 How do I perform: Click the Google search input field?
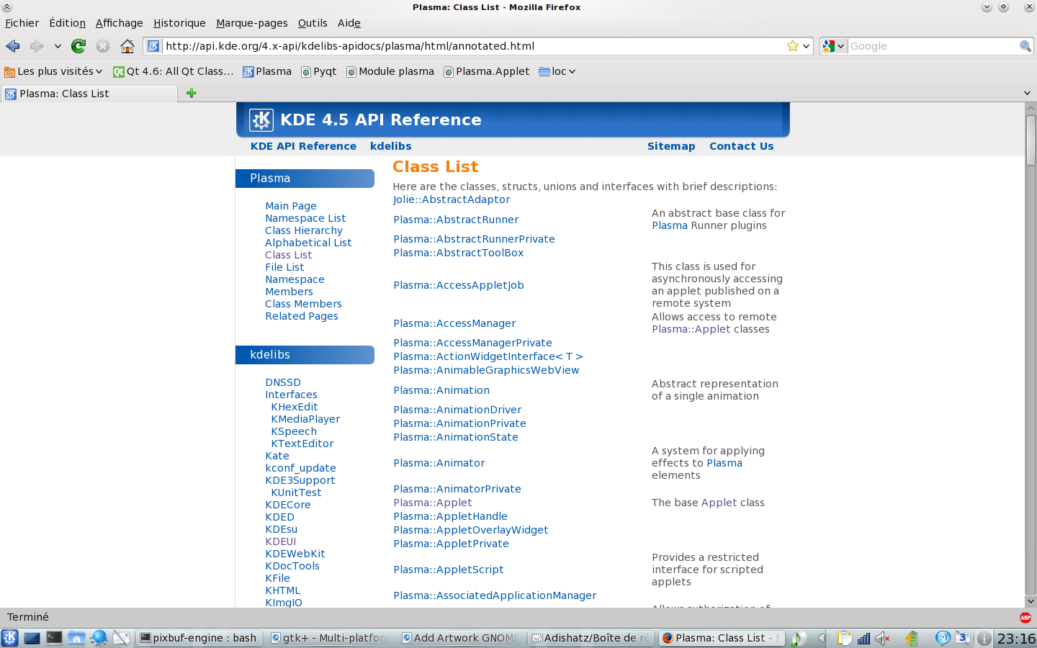coord(933,46)
